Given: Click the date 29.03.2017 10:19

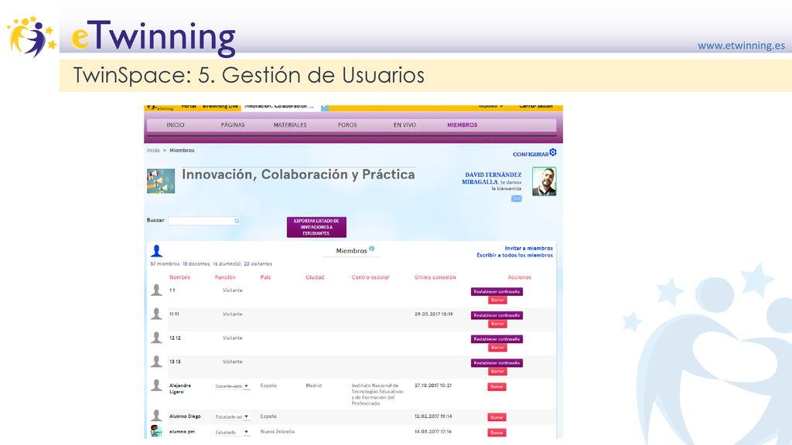Looking at the screenshot, I should pyautogui.click(x=433, y=314).
